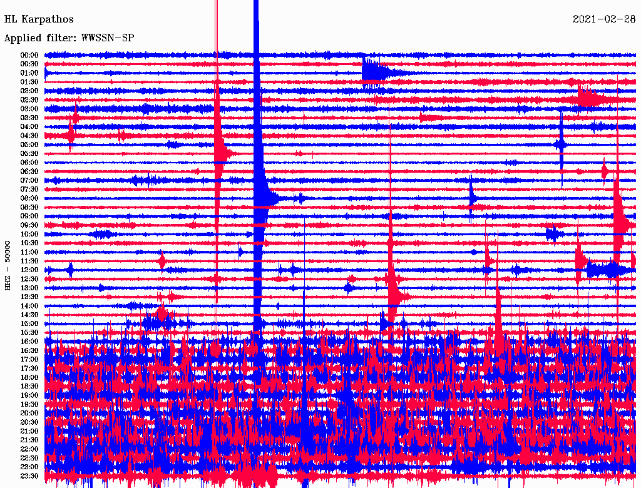Select the 12:00 time row label
641x488 pixels.
pyautogui.click(x=29, y=270)
